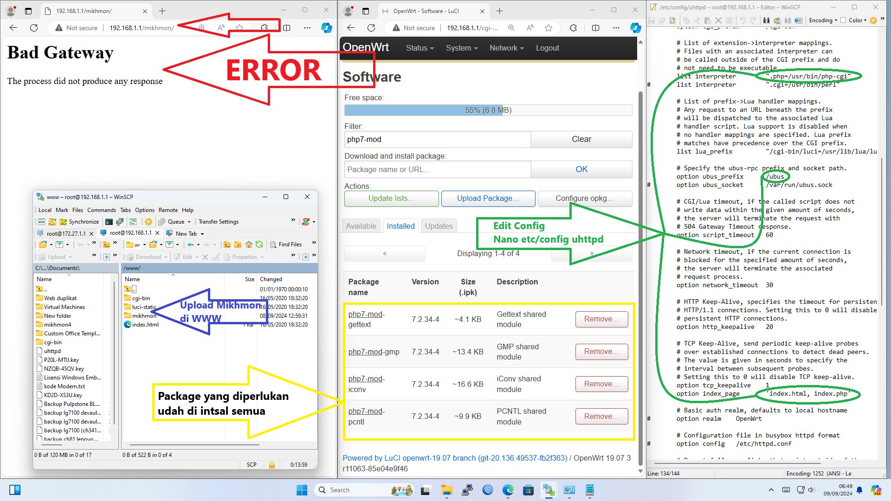Open the WinSCP preferences gear icon
The width and height of the screenshot is (891, 501).
pos(148,222)
